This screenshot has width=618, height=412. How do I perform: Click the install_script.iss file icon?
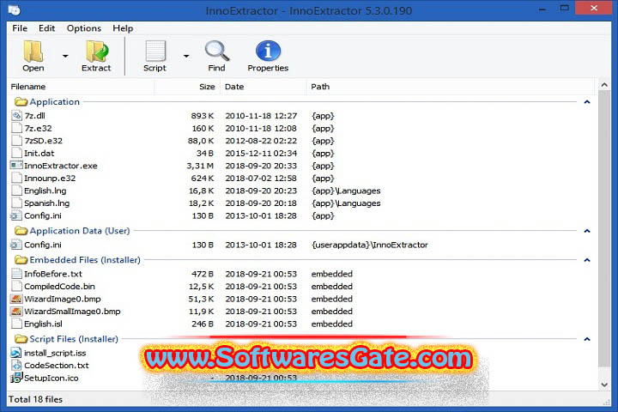pyautogui.click(x=16, y=353)
